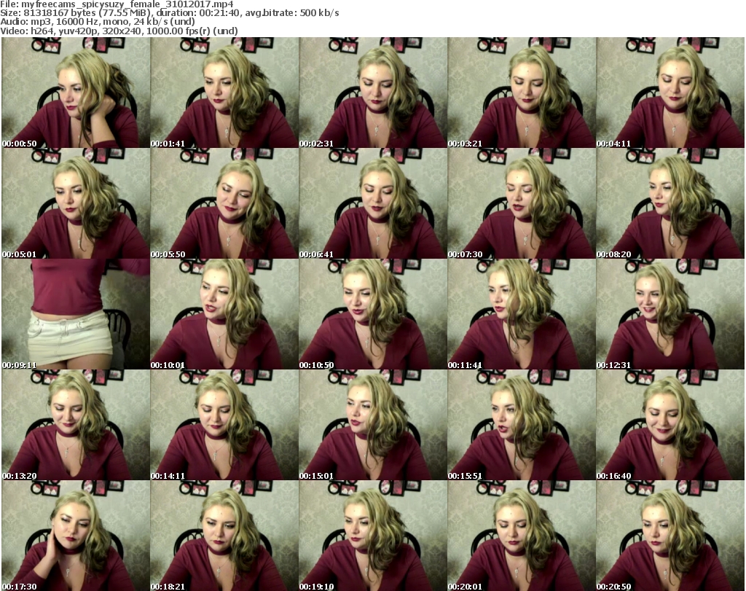Open the thumbnail frame stamped 00:08:20
Viewport: 746px width, 591px height.
point(670,203)
